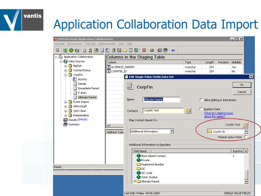Image resolution: width=261 pixels, height=196 pixels.
Task: Check the Multiple-Value Fields box
Action: click(246, 137)
